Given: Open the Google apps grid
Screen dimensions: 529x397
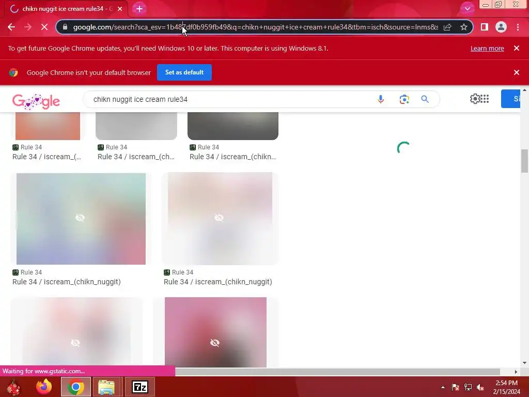Looking at the screenshot, I should click(x=485, y=99).
